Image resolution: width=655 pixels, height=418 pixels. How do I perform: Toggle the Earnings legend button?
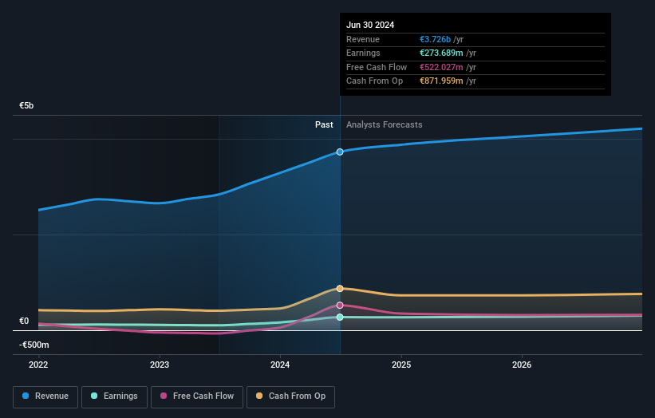[114, 396]
